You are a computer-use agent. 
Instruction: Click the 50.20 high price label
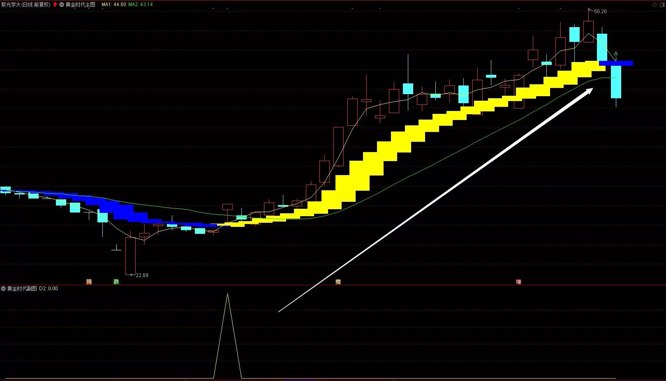[x=600, y=12]
